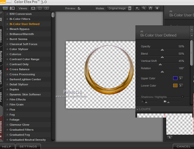Toggle the Preview checkbox
Screen dimensions: 194x149
tap(79, 8)
